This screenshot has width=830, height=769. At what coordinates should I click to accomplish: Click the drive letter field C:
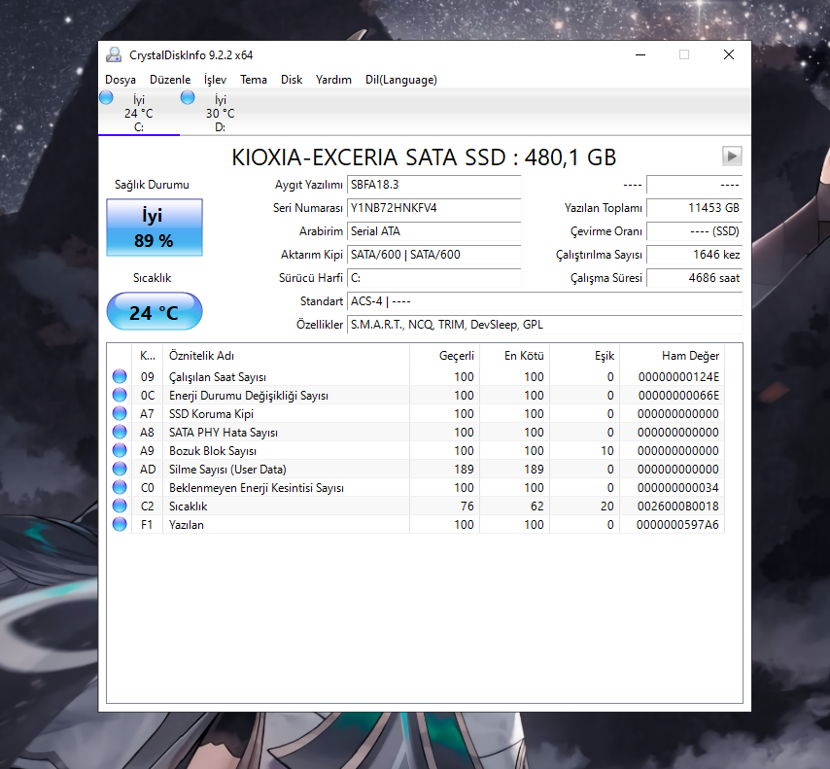click(434, 277)
